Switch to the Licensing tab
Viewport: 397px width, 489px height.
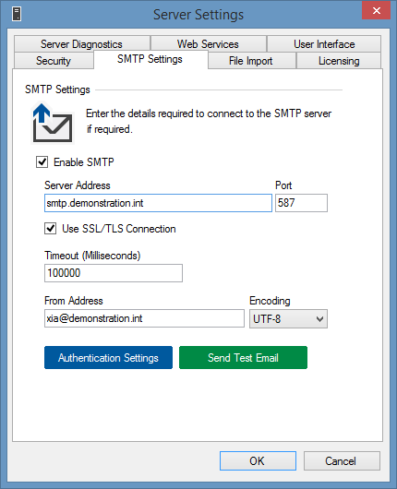coord(339,61)
